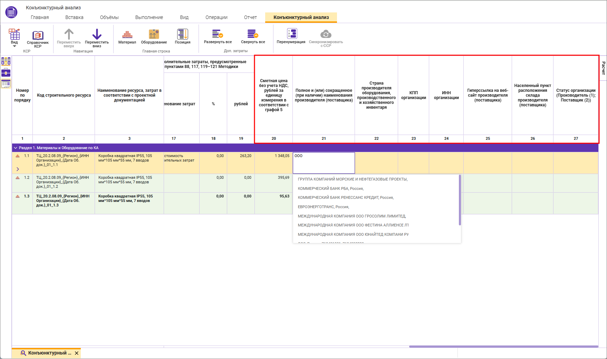Click Развернуть все to expand costs
Image resolution: width=607 pixels, height=359 pixels.
coord(218,35)
